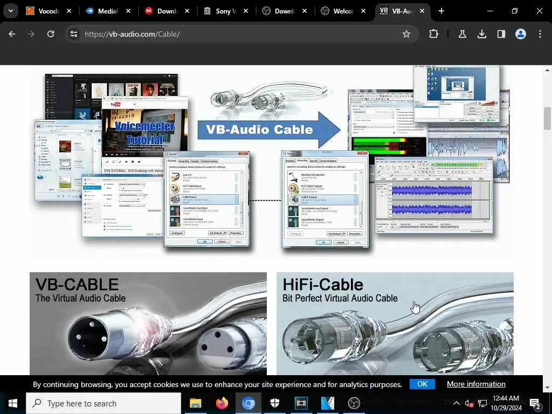Launch Firefox from the taskbar
The width and height of the screenshot is (552, 414).
pos(222,403)
